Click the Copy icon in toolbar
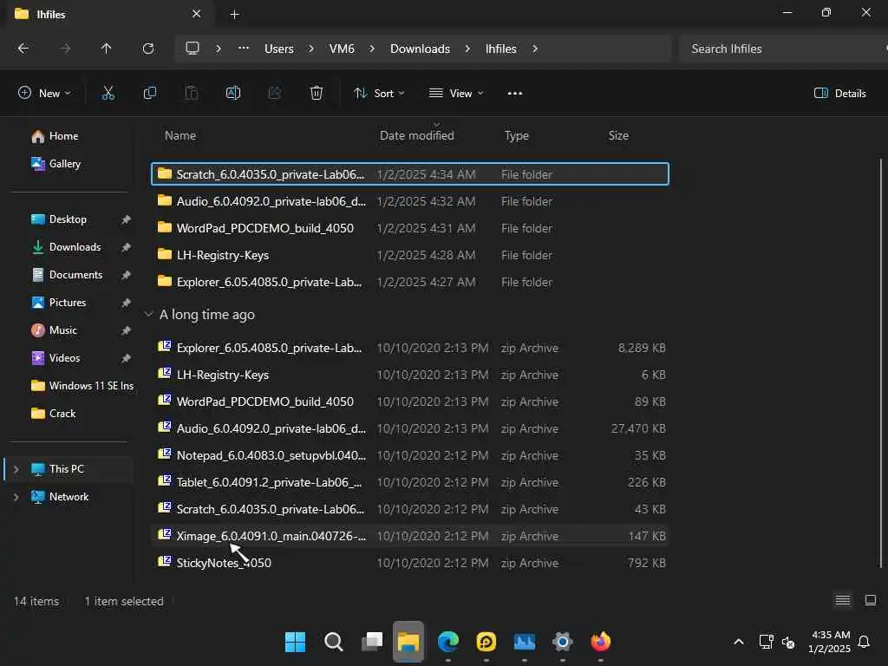888x666 pixels. [x=149, y=94]
